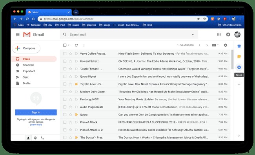Open Keep notes side panel icon
Viewport: 255px width, 155px height.
click(239, 57)
